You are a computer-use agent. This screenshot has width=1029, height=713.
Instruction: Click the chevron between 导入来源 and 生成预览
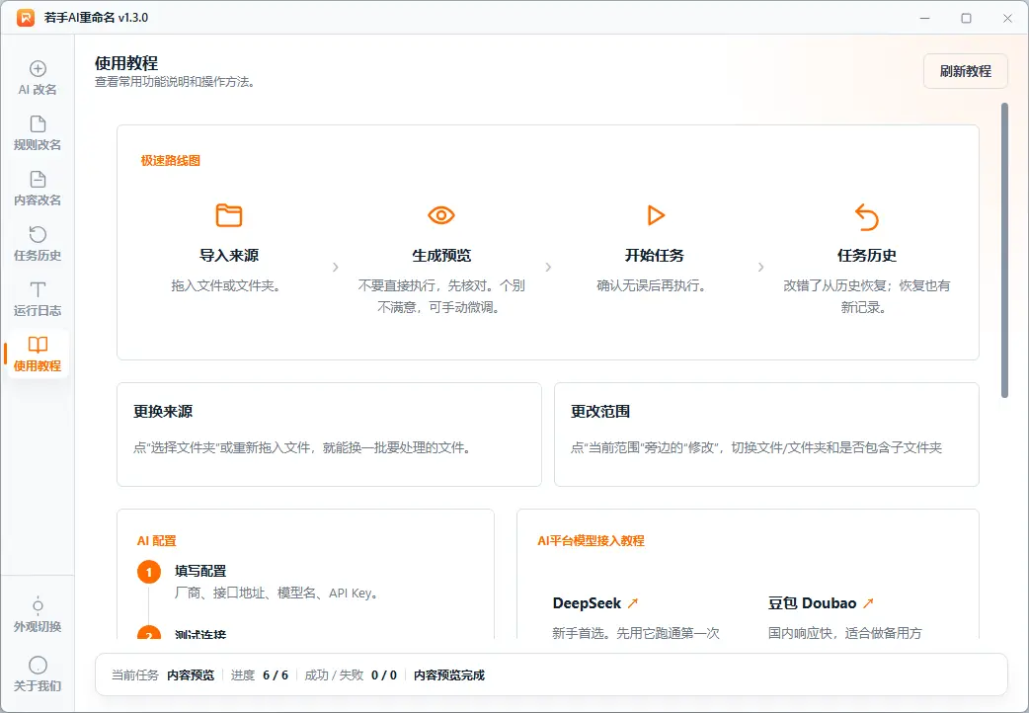[336, 268]
